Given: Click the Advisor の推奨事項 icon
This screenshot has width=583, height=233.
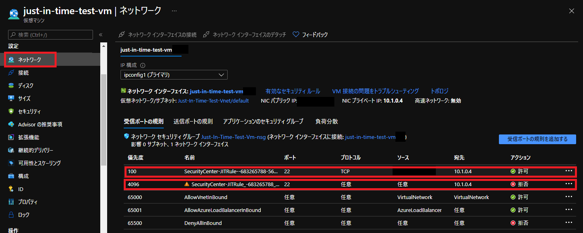Looking at the screenshot, I should 11,124.
